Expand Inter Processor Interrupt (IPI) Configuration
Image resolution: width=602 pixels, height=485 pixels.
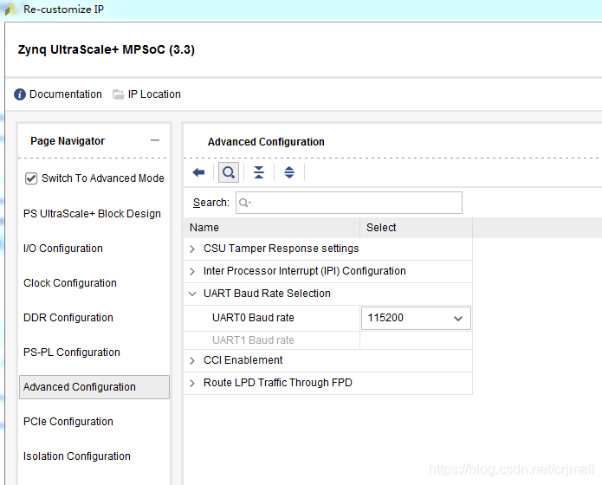(192, 271)
